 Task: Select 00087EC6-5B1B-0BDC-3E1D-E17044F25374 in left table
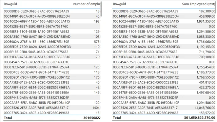pos(37,67)
